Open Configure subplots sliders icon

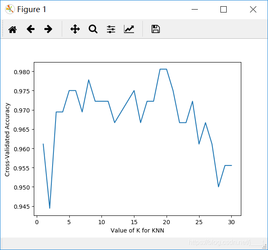pyautogui.click(x=111, y=29)
